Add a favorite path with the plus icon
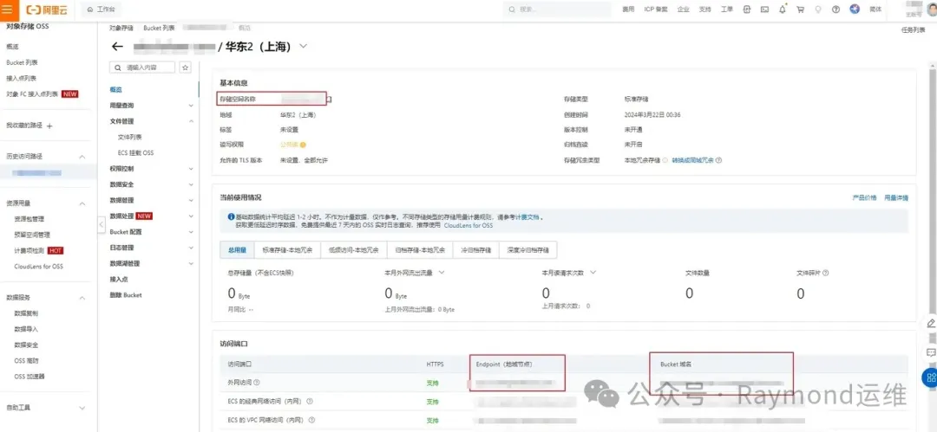 pos(49,126)
